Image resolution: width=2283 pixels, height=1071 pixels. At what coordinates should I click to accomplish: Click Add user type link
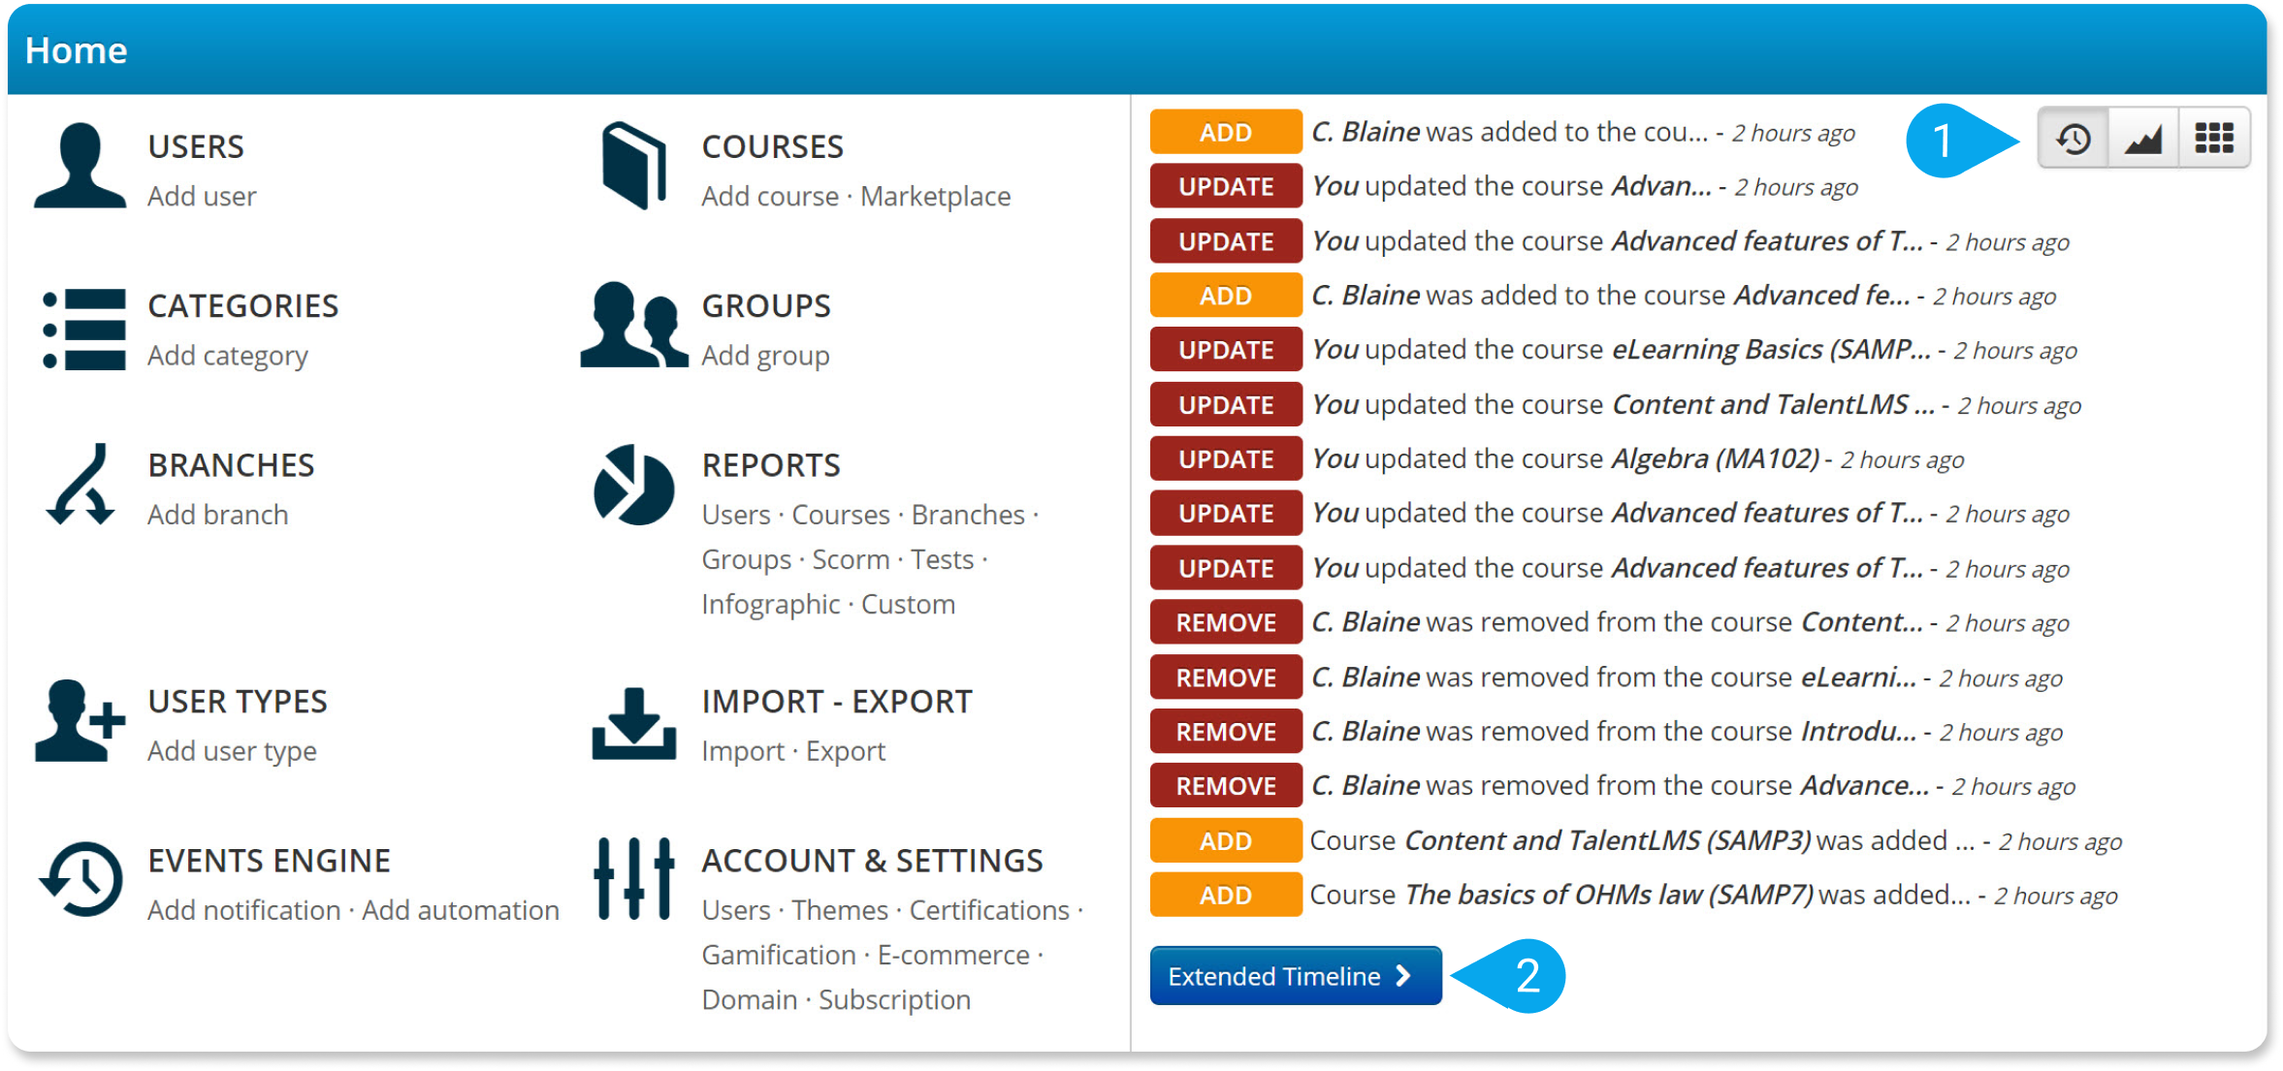[x=232, y=751]
